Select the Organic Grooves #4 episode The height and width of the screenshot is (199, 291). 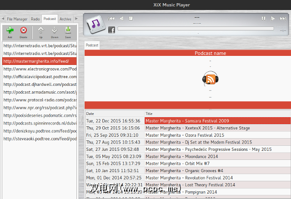(217, 171)
